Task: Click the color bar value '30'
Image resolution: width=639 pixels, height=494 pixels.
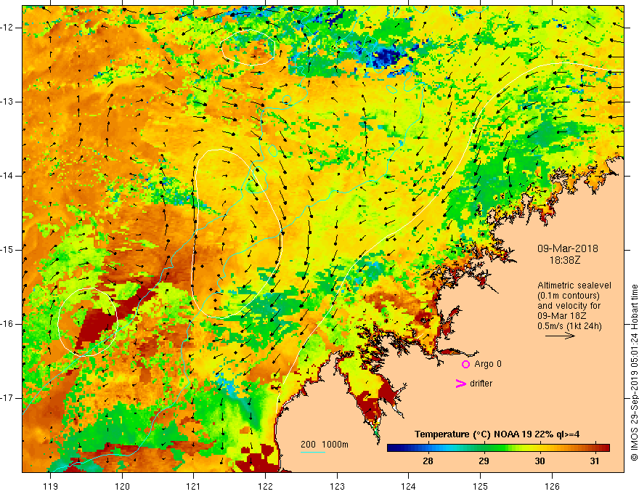Action: click(540, 461)
